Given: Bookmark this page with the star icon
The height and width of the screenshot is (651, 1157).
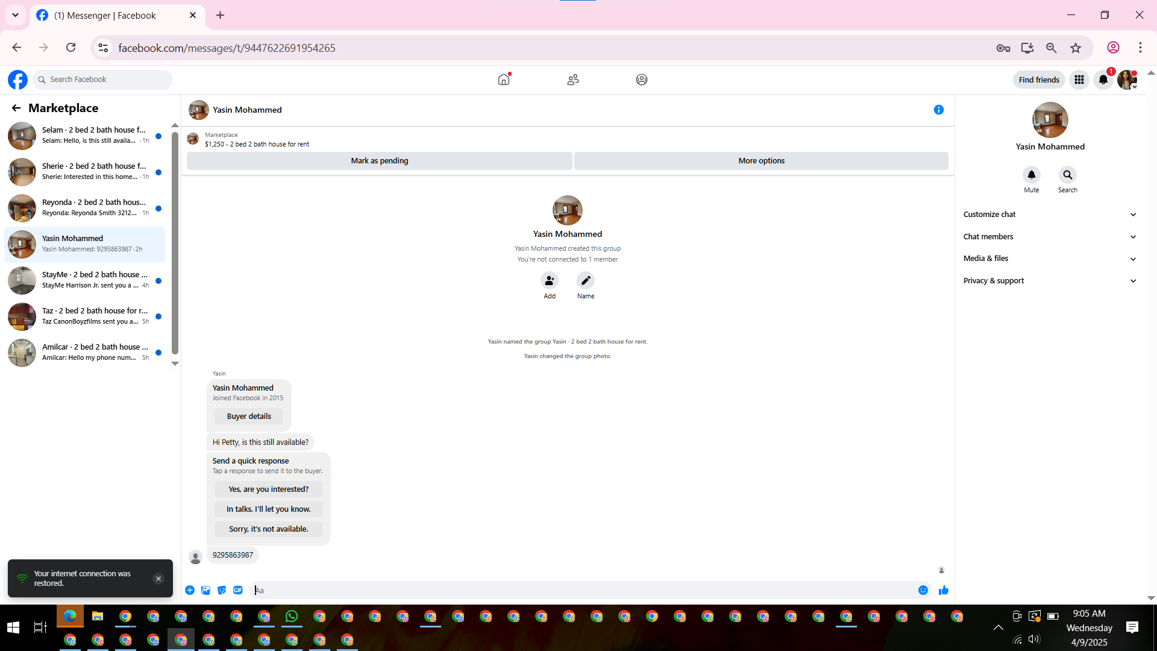Looking at the screenshot, I should 1076,48.
